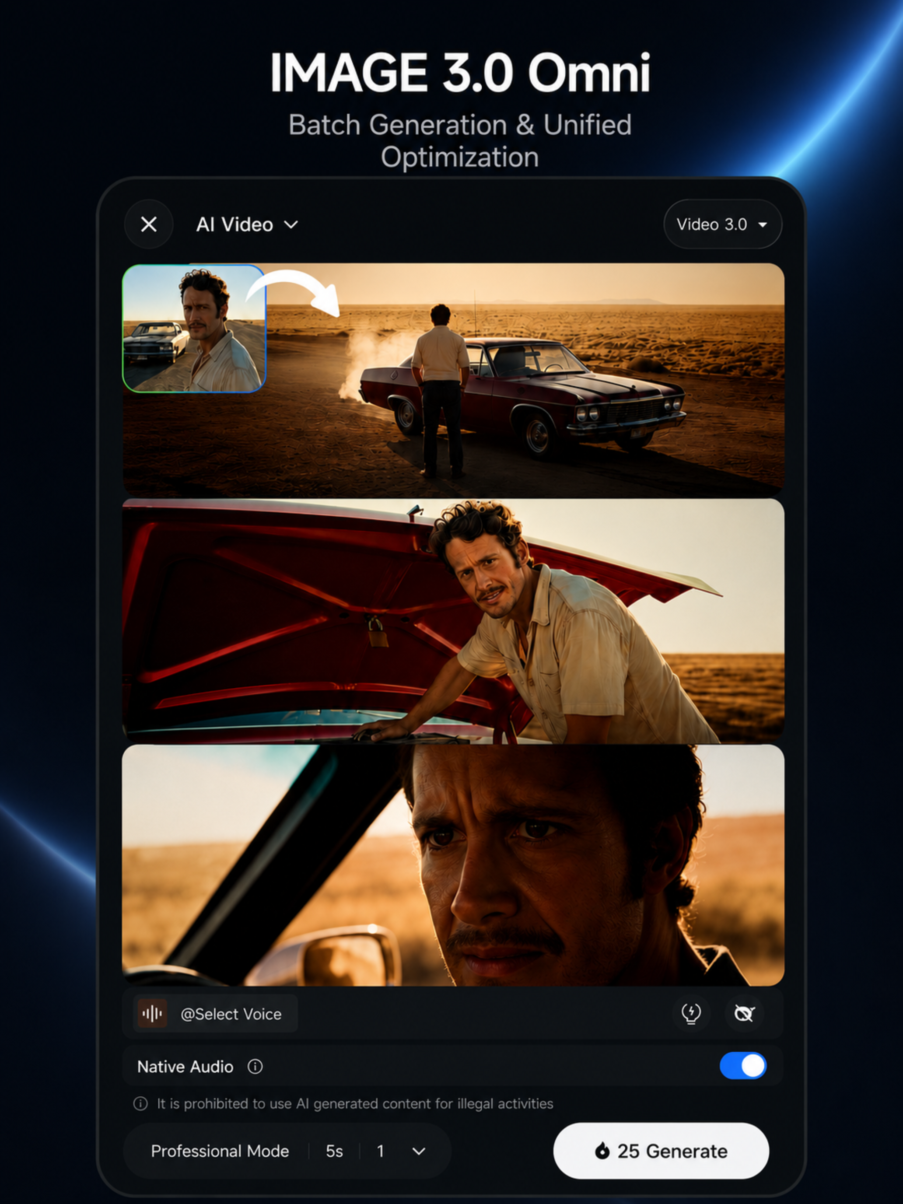Click the prohibited content notice text

coord(355,1103)
